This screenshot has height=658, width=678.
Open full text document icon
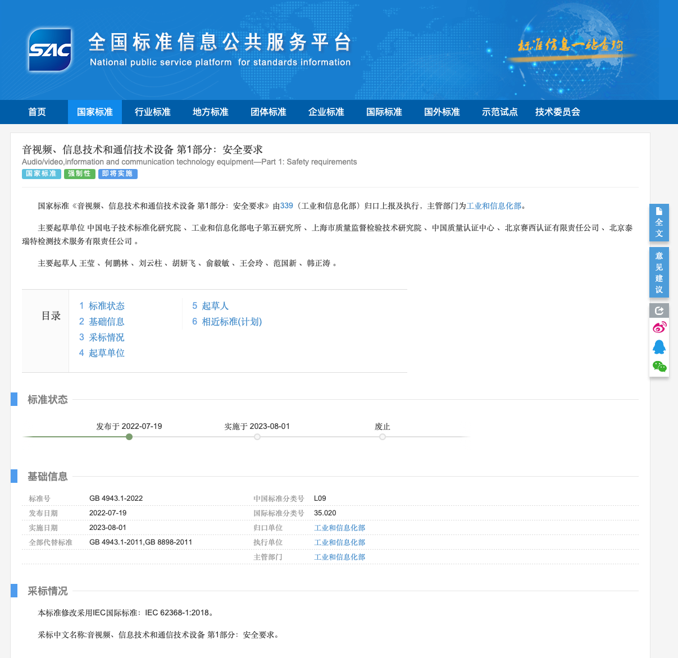click(659, 222)
